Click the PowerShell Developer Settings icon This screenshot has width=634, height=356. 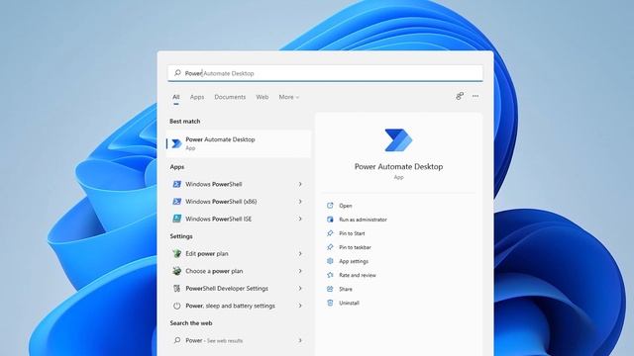(176, 288)
